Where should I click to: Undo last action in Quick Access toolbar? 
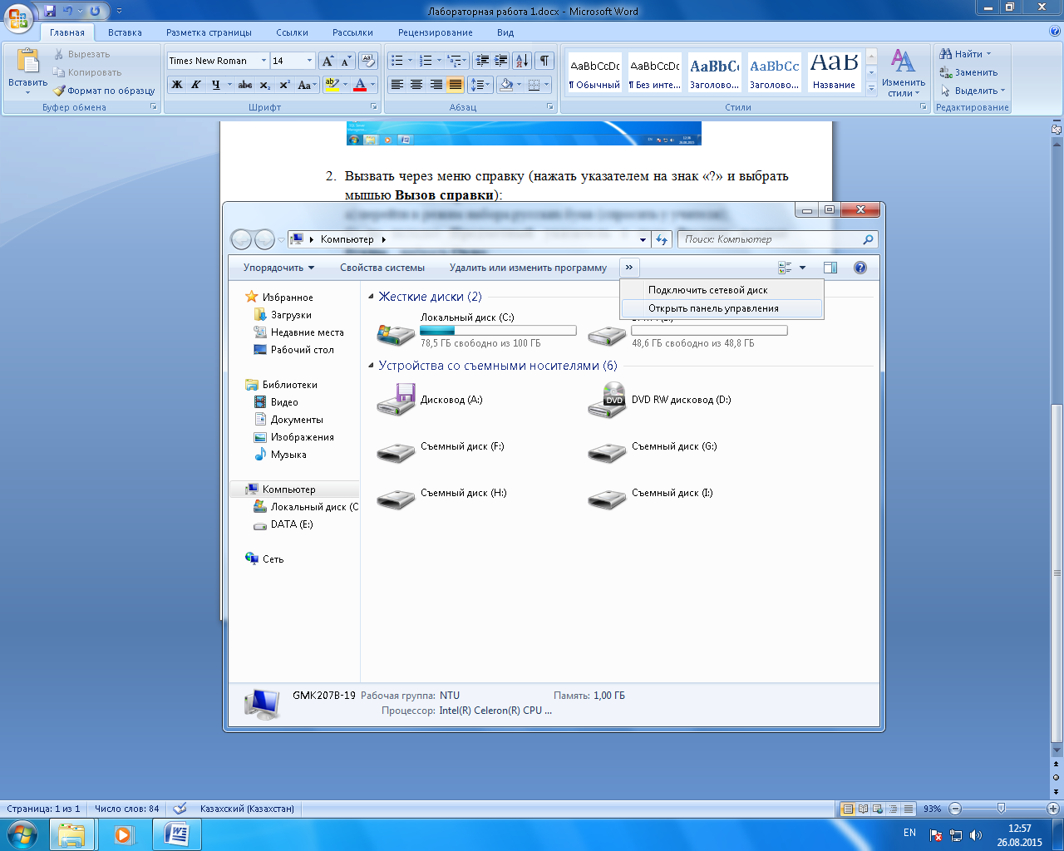pos(68,11)
